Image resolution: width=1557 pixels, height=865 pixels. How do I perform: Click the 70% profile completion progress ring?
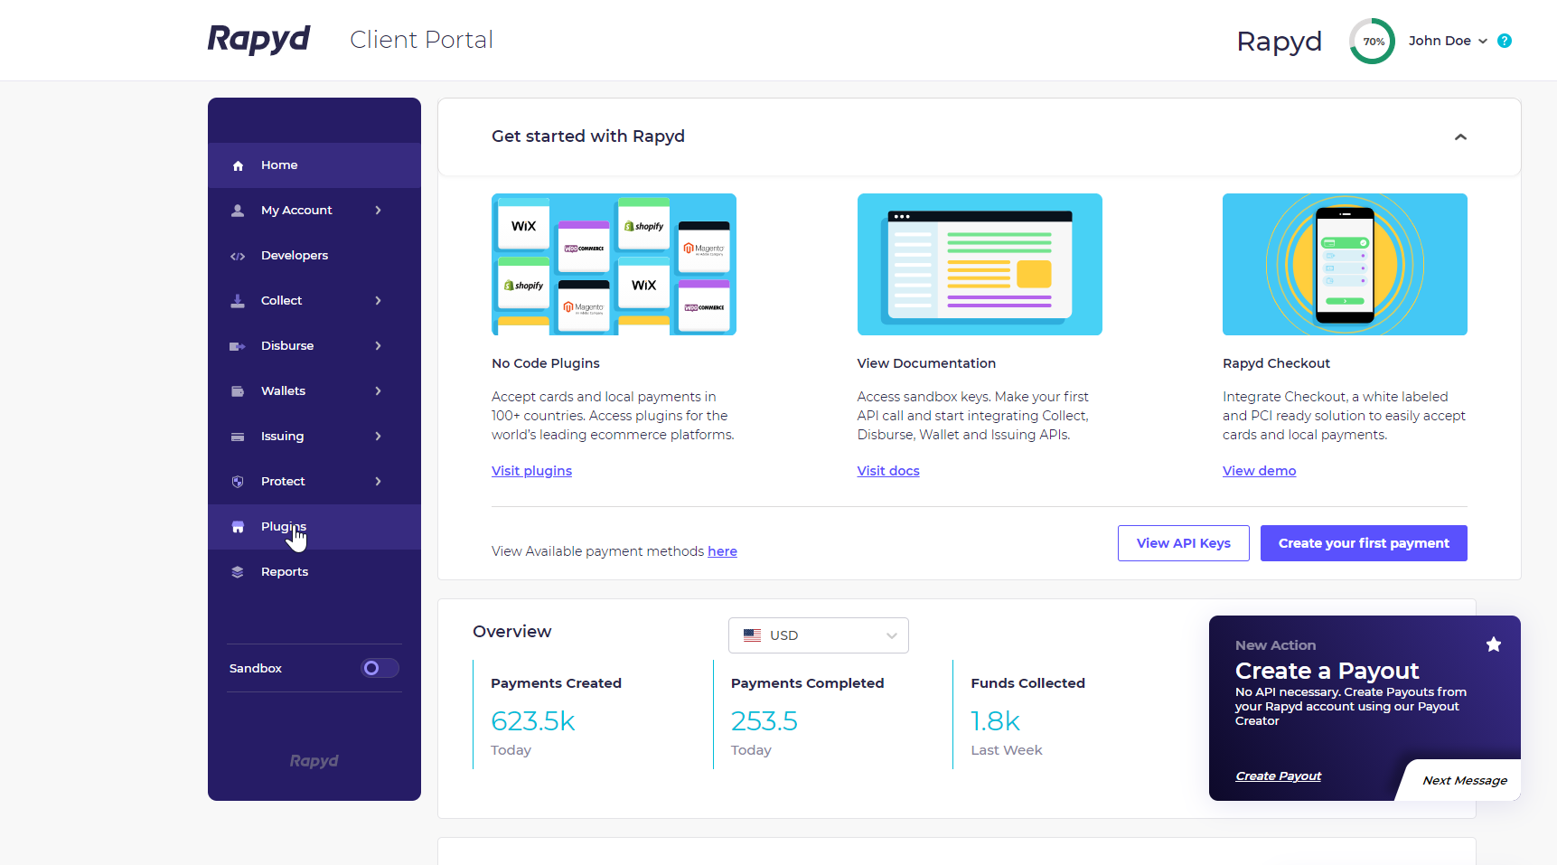[x=1373, y=41]
